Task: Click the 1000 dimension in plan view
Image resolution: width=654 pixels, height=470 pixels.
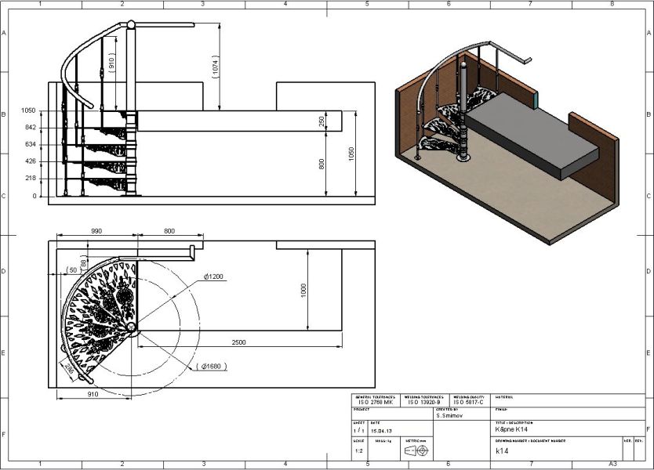Action: point(303,290)
